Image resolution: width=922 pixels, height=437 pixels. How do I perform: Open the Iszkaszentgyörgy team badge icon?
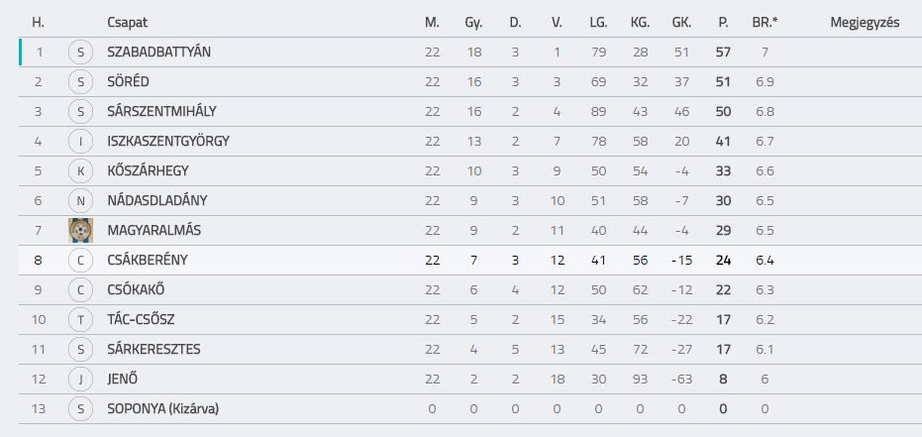[80, 141]
